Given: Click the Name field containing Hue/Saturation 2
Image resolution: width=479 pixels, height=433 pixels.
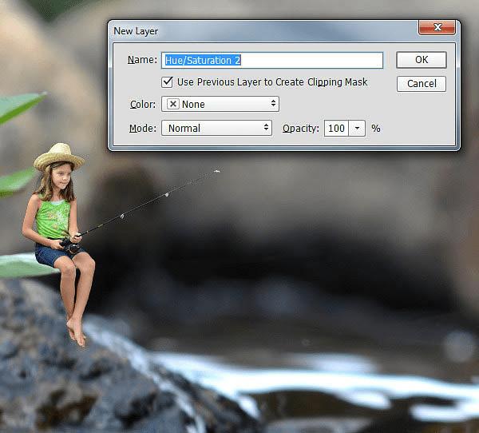Looking at the screenshot, I should pos(272,60).
